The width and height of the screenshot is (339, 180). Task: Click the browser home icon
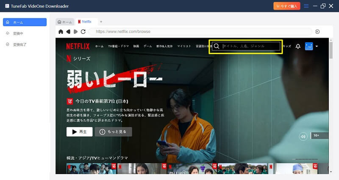tap(61, 32)
